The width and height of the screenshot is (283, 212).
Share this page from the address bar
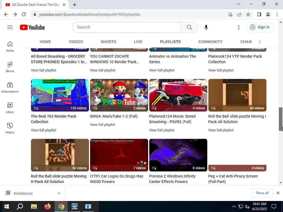pyautogui.click(x=239, y=14)
